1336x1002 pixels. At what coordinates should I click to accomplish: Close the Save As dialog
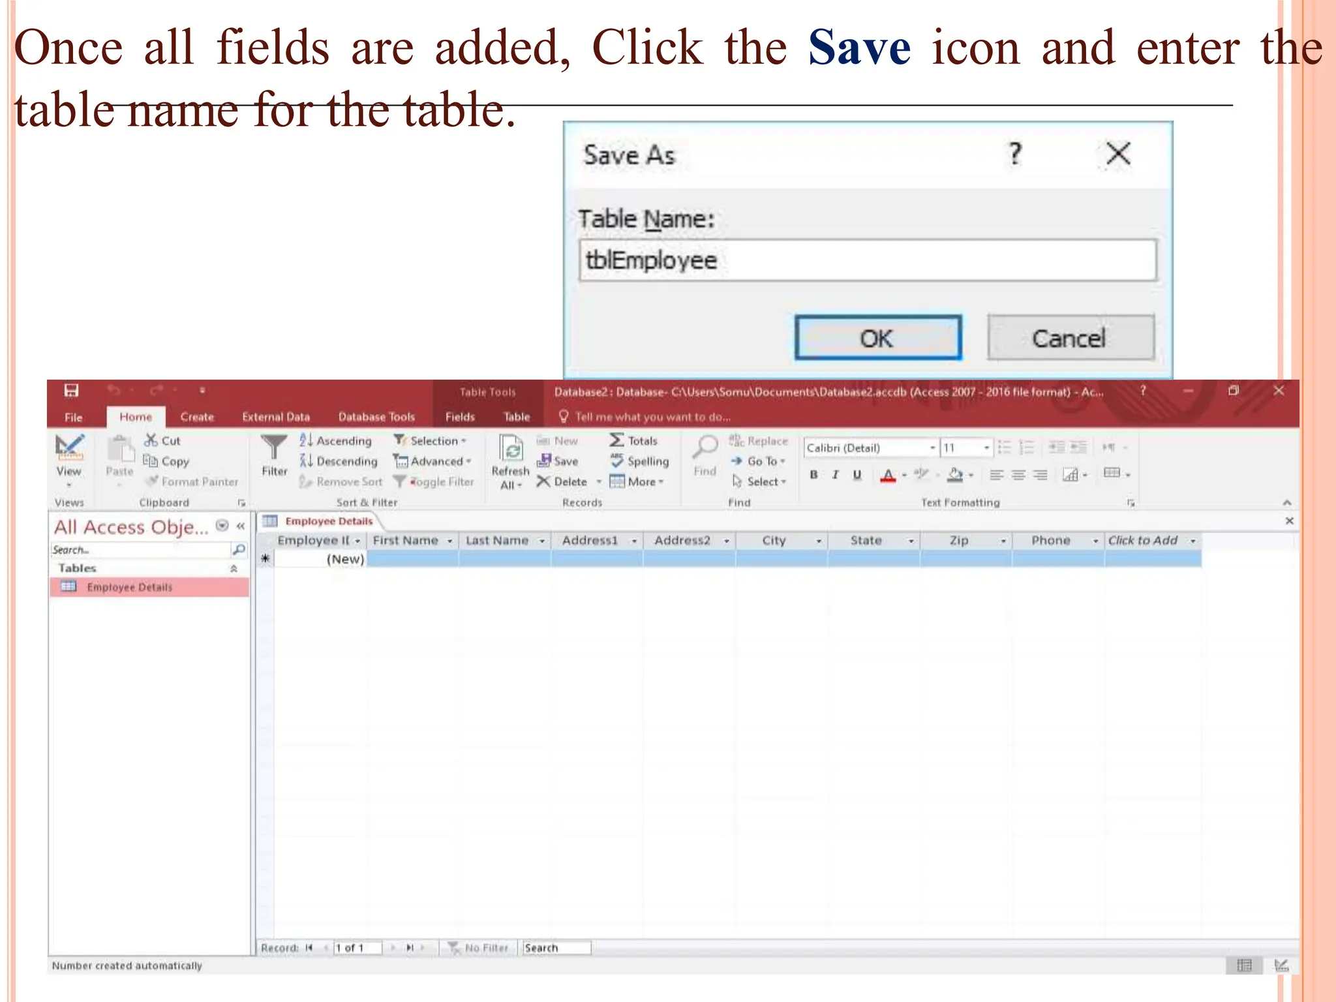click(x=1118, y=154)
